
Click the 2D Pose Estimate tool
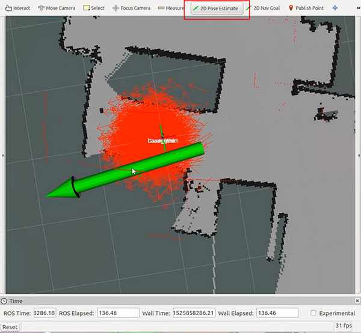tap(215, 8)
